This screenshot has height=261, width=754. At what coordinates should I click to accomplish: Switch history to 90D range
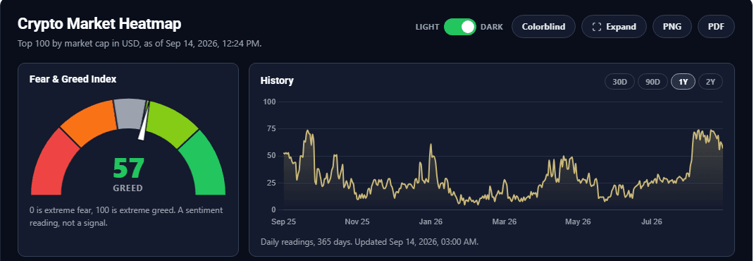pos(653,82)
